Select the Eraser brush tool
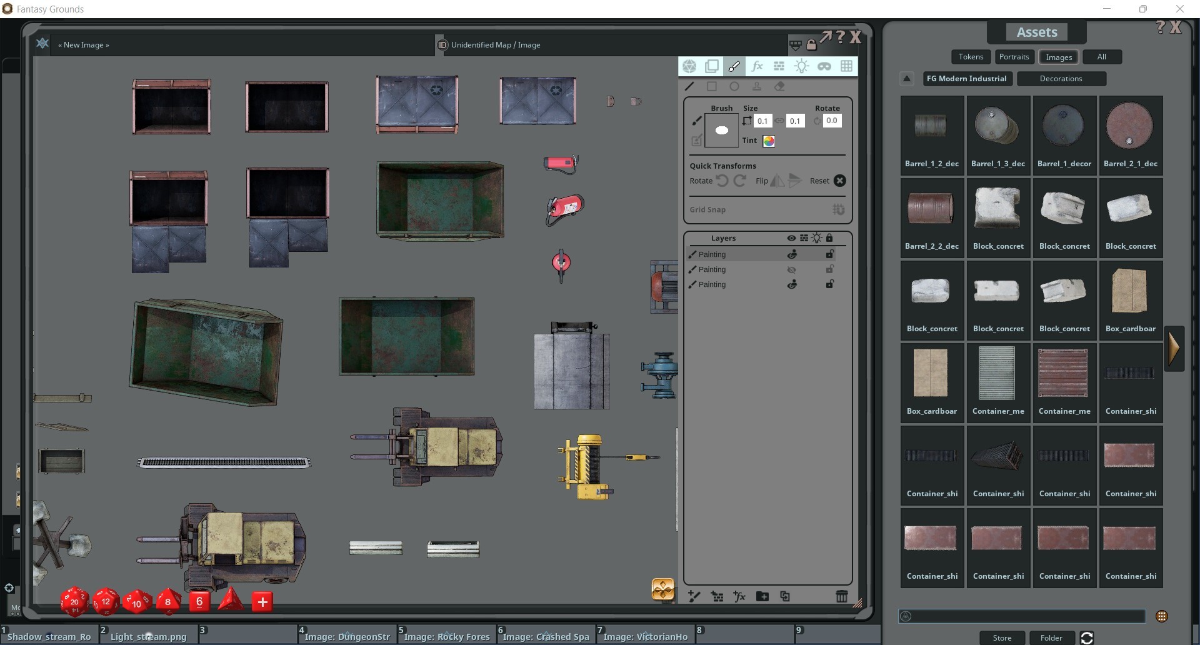 coord(779,86)
